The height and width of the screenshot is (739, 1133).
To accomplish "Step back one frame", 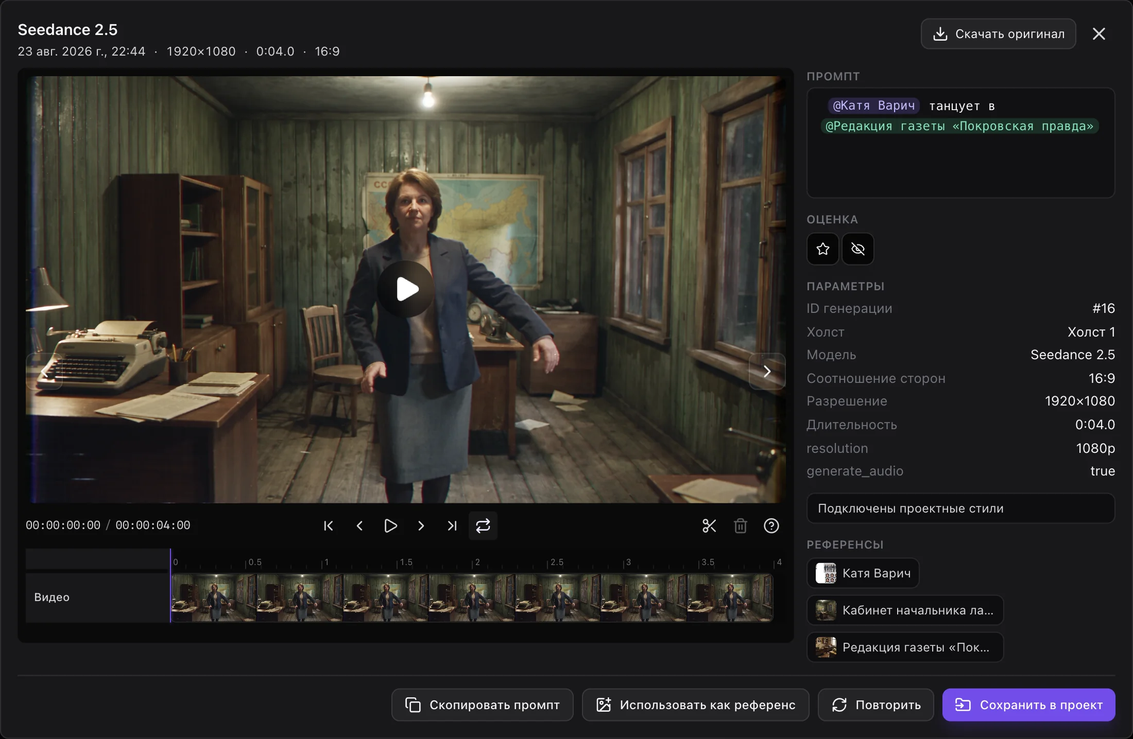I will click(x=359, y=525).
